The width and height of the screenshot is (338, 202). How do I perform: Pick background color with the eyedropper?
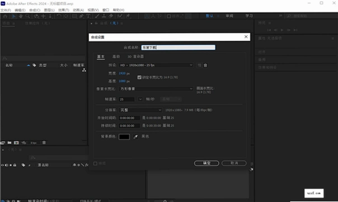pos(135,137)
